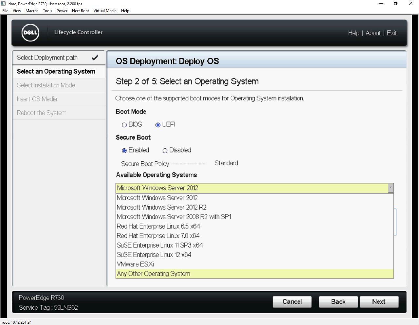This screenshot has width=419, height=325.
Task: Open the Available Operating Systems dropdown arrow
Action: click(390, 188)
